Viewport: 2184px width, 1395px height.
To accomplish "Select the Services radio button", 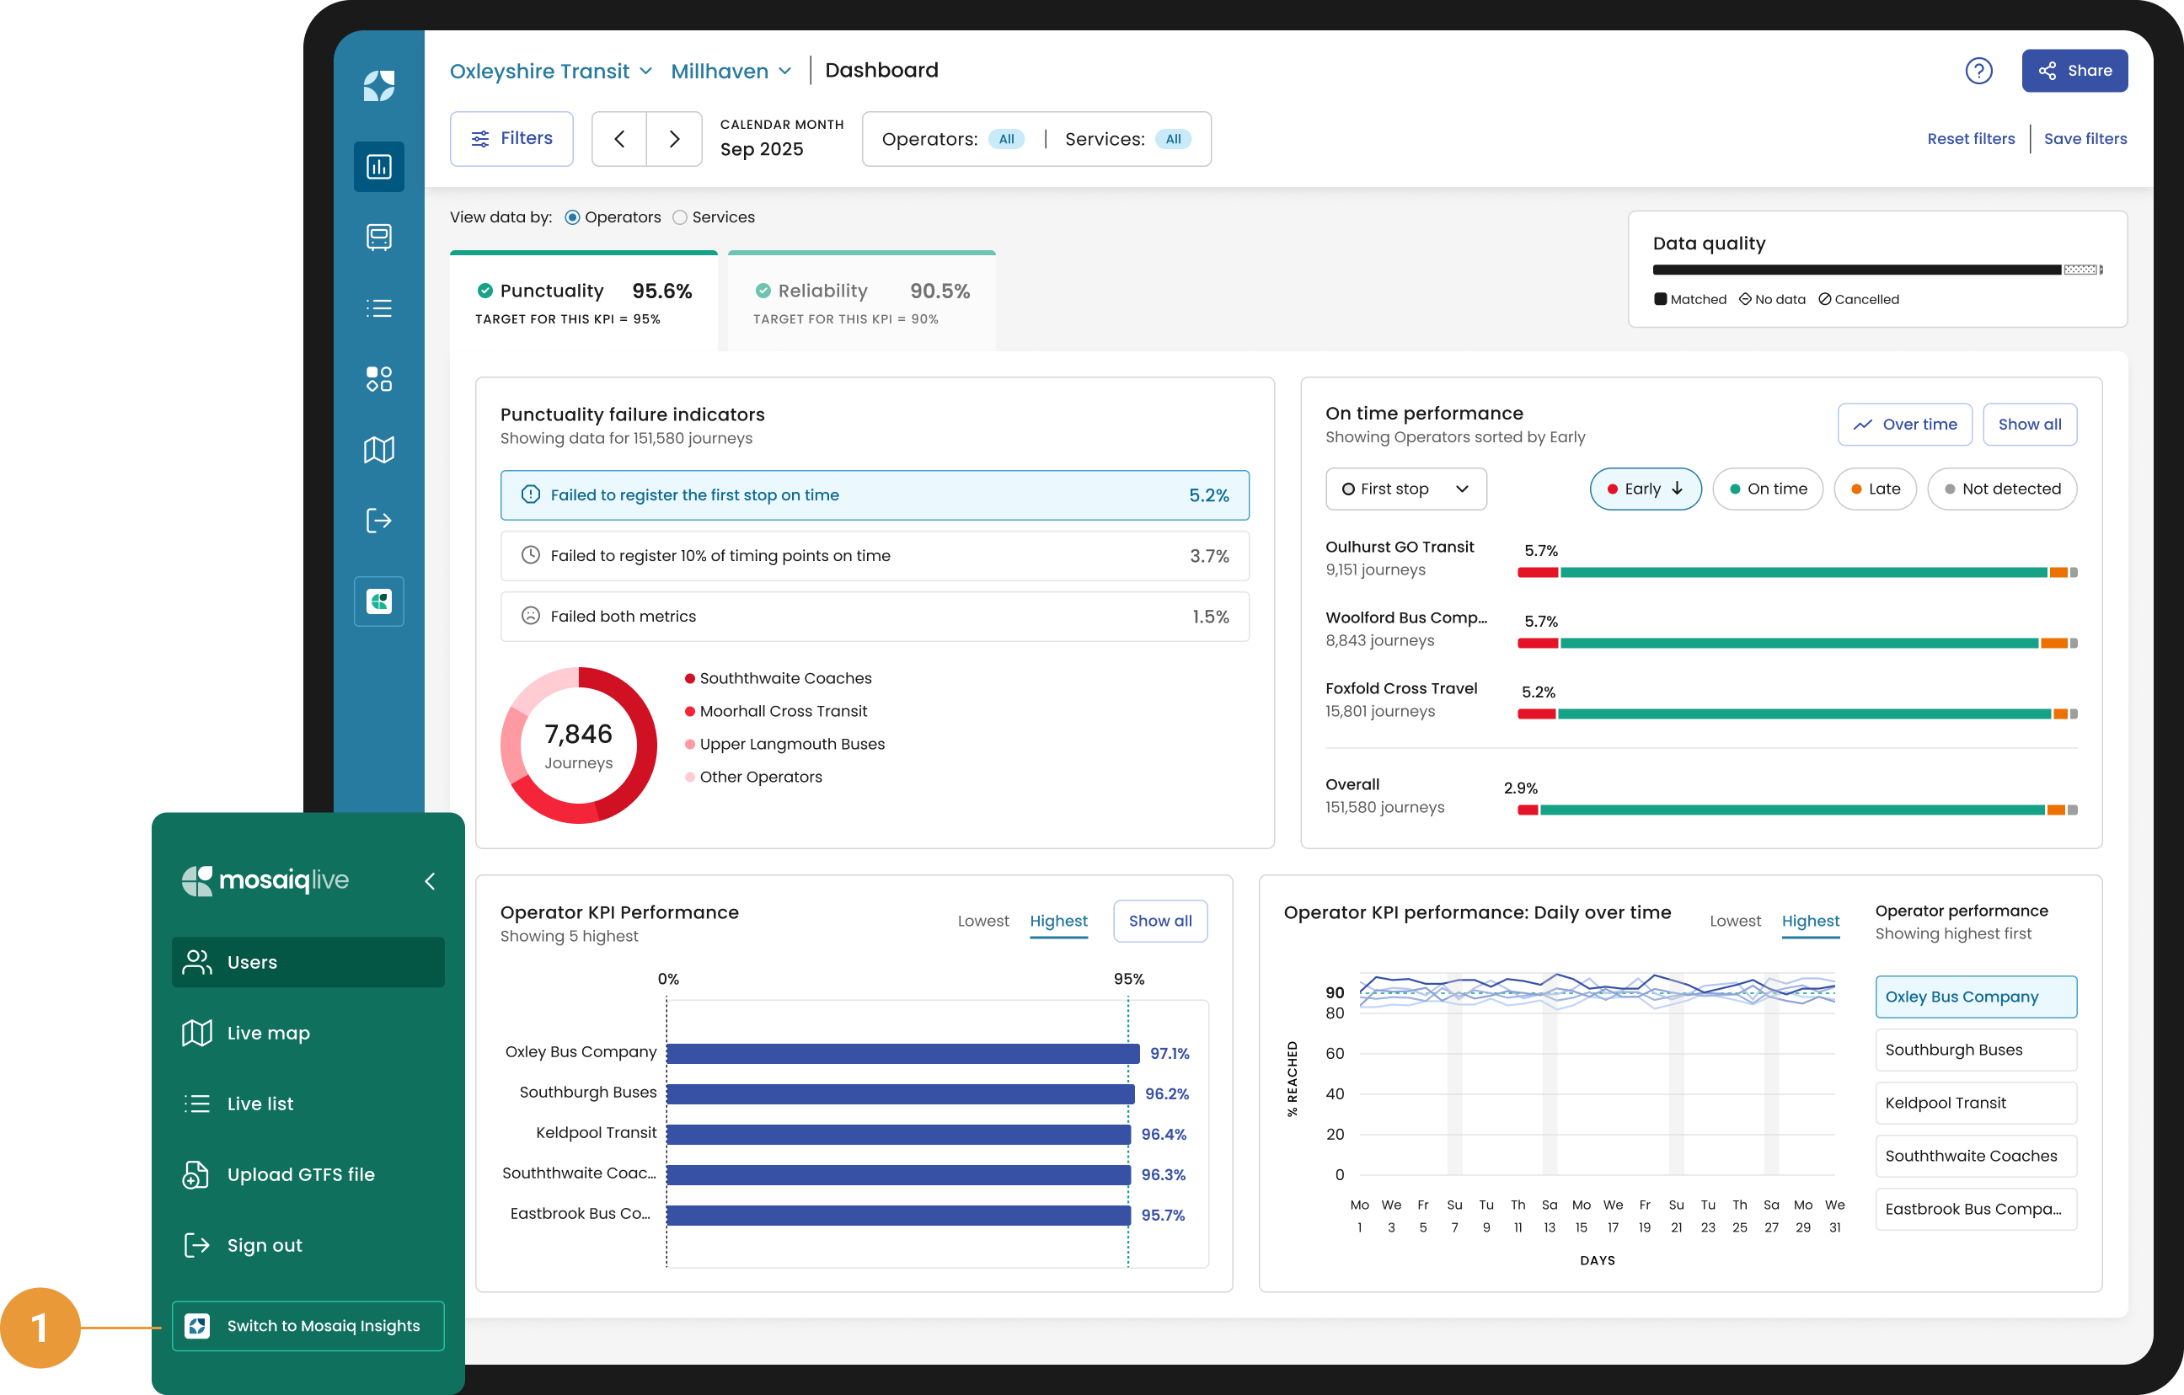I will coord(680,217).
